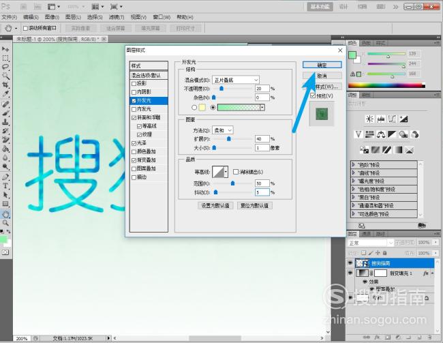
Task: Select the Crop tool
Action: [5, 85]
